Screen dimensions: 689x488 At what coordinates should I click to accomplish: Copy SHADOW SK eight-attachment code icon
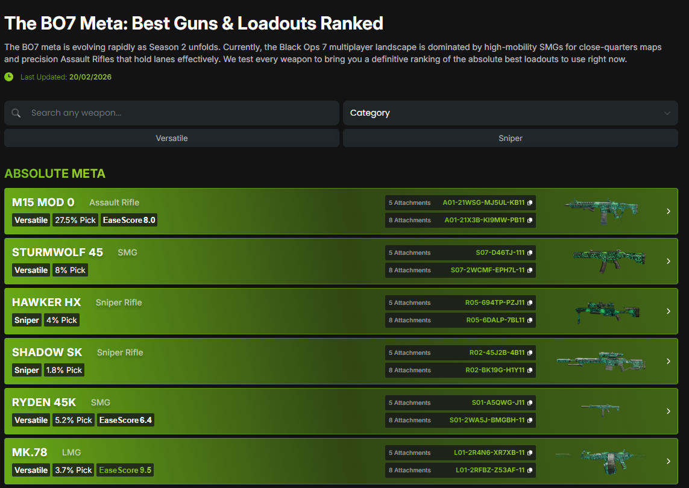530,371
